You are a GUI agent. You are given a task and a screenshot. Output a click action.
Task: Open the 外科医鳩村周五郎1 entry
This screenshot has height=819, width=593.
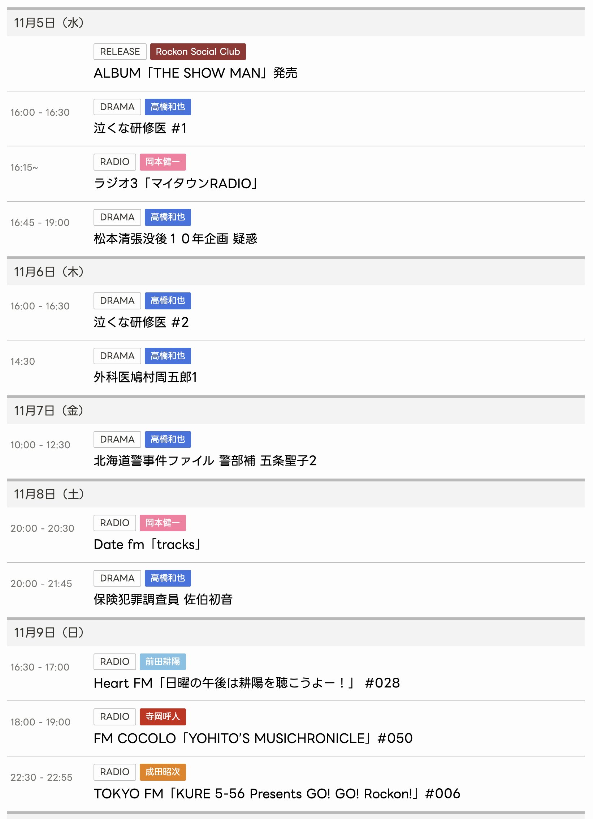click(145, 377)
